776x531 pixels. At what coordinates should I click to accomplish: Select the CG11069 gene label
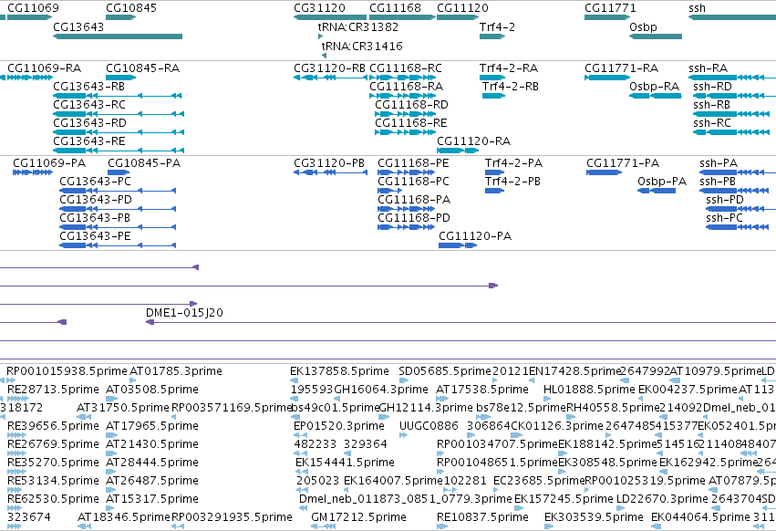click(33, 8)
